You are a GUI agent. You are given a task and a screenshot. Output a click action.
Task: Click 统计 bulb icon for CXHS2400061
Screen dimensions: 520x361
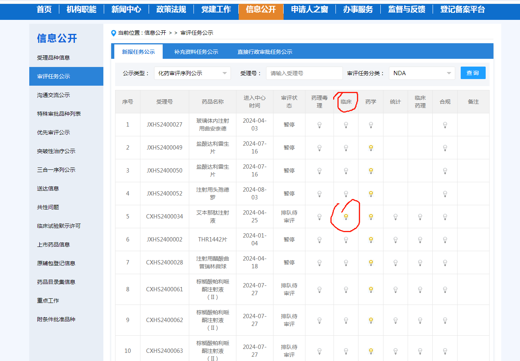pyautogui.click(x=396, y=290)
